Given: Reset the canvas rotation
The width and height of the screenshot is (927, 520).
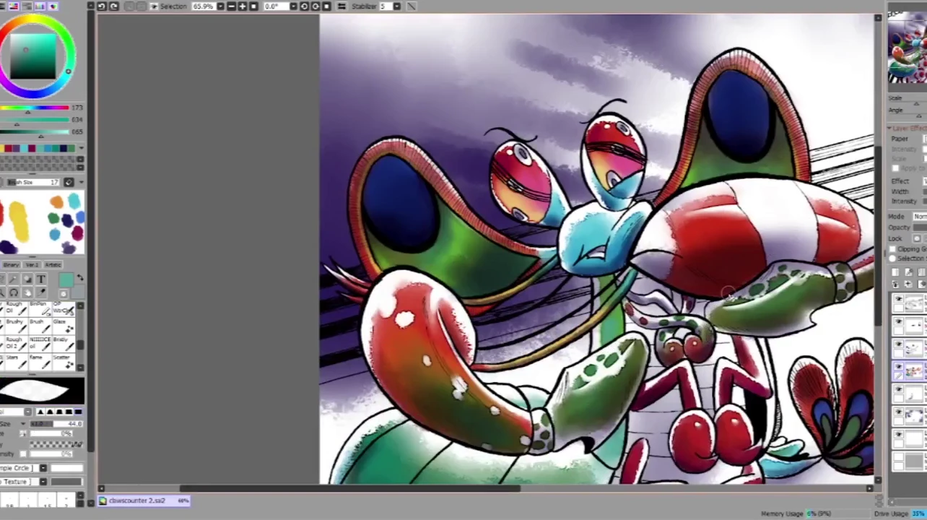Looking at the screenshot, I should (x=326, y=6).
